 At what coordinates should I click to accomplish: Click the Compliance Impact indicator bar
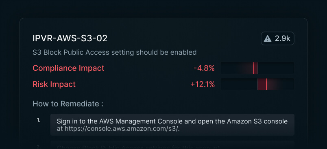tap(257, 68)
